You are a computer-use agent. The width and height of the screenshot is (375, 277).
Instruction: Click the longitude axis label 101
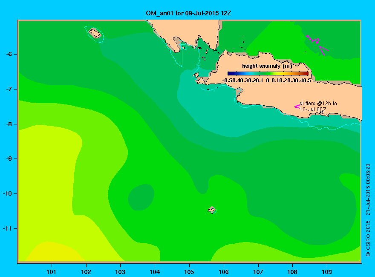pyautogui.click(x=52, y=272)
